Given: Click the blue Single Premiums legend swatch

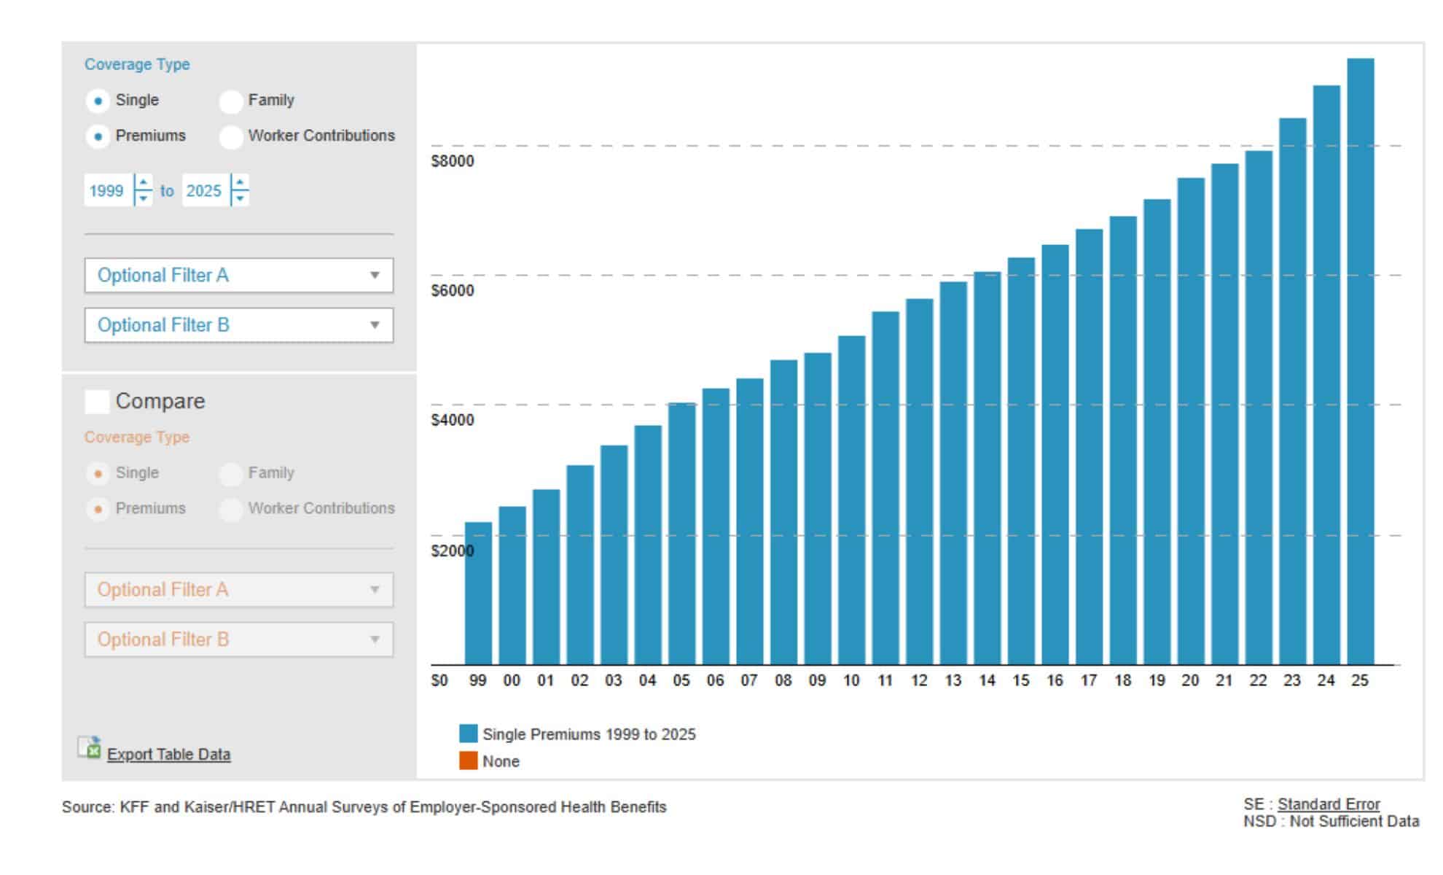Looking at the screenshot, I should point(469,734).
